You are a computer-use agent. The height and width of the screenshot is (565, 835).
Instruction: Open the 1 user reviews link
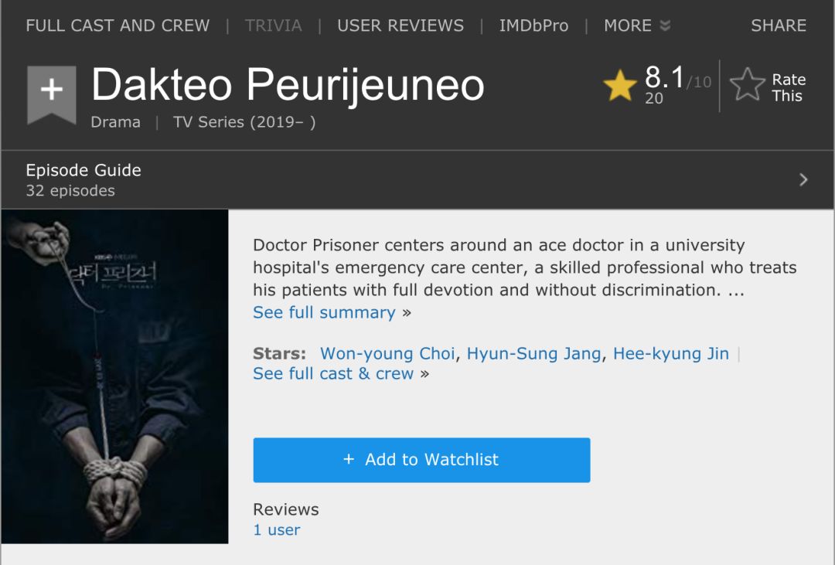[x=276, y=529]
